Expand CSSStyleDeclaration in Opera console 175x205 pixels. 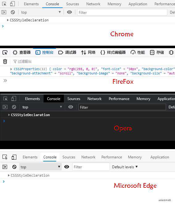[9, 115]
